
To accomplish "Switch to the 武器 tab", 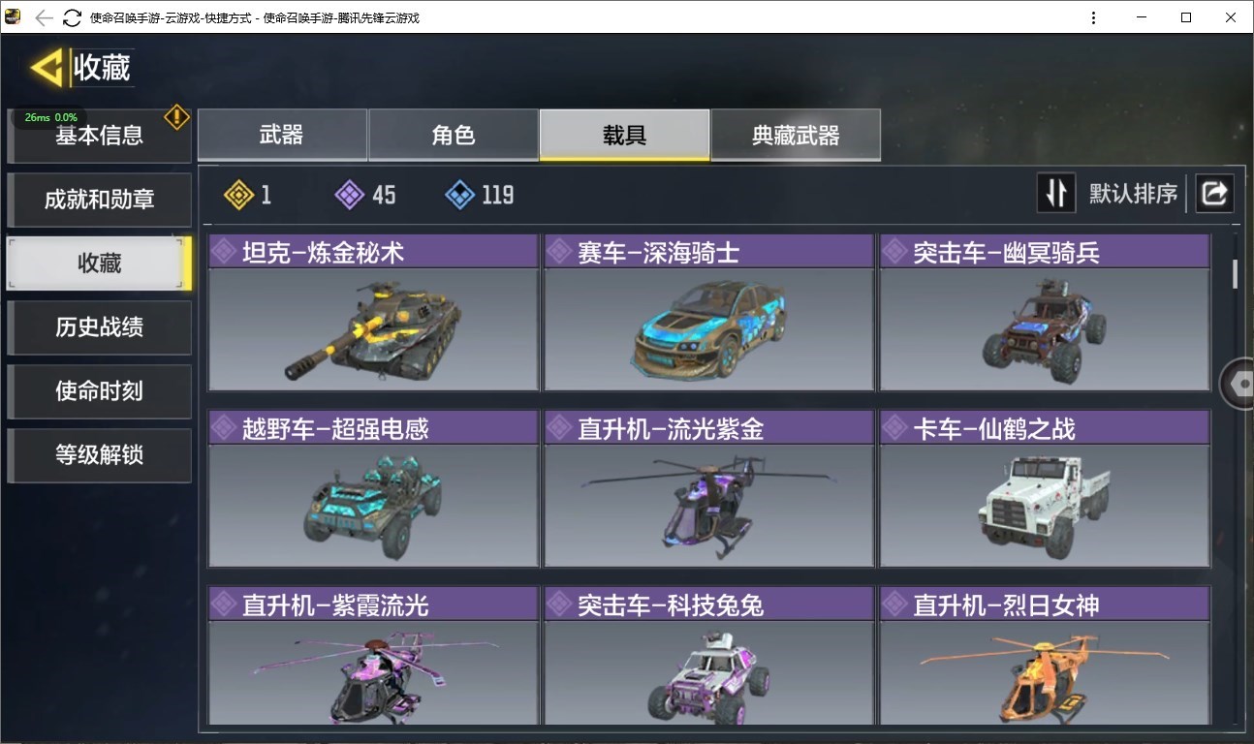I will pyautogui.click(x=282, y=135).
